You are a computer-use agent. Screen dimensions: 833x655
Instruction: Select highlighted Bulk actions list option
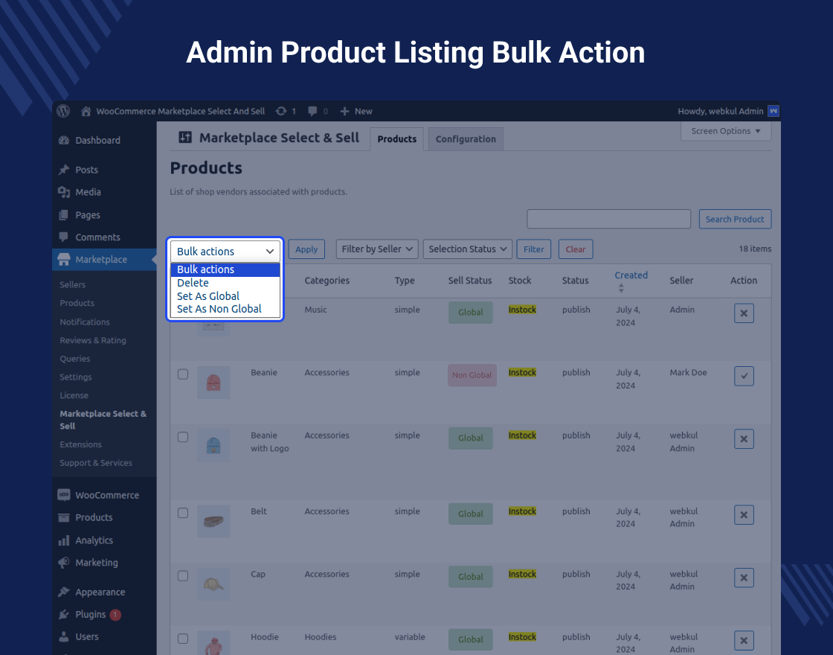tap(225, 269)
